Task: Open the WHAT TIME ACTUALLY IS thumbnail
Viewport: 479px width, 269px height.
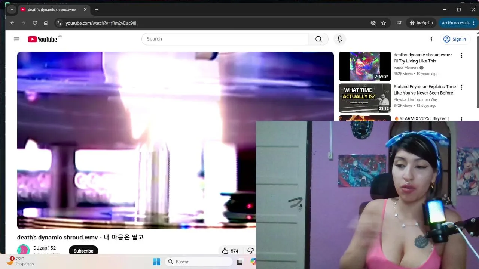Action: pos(365,98)
